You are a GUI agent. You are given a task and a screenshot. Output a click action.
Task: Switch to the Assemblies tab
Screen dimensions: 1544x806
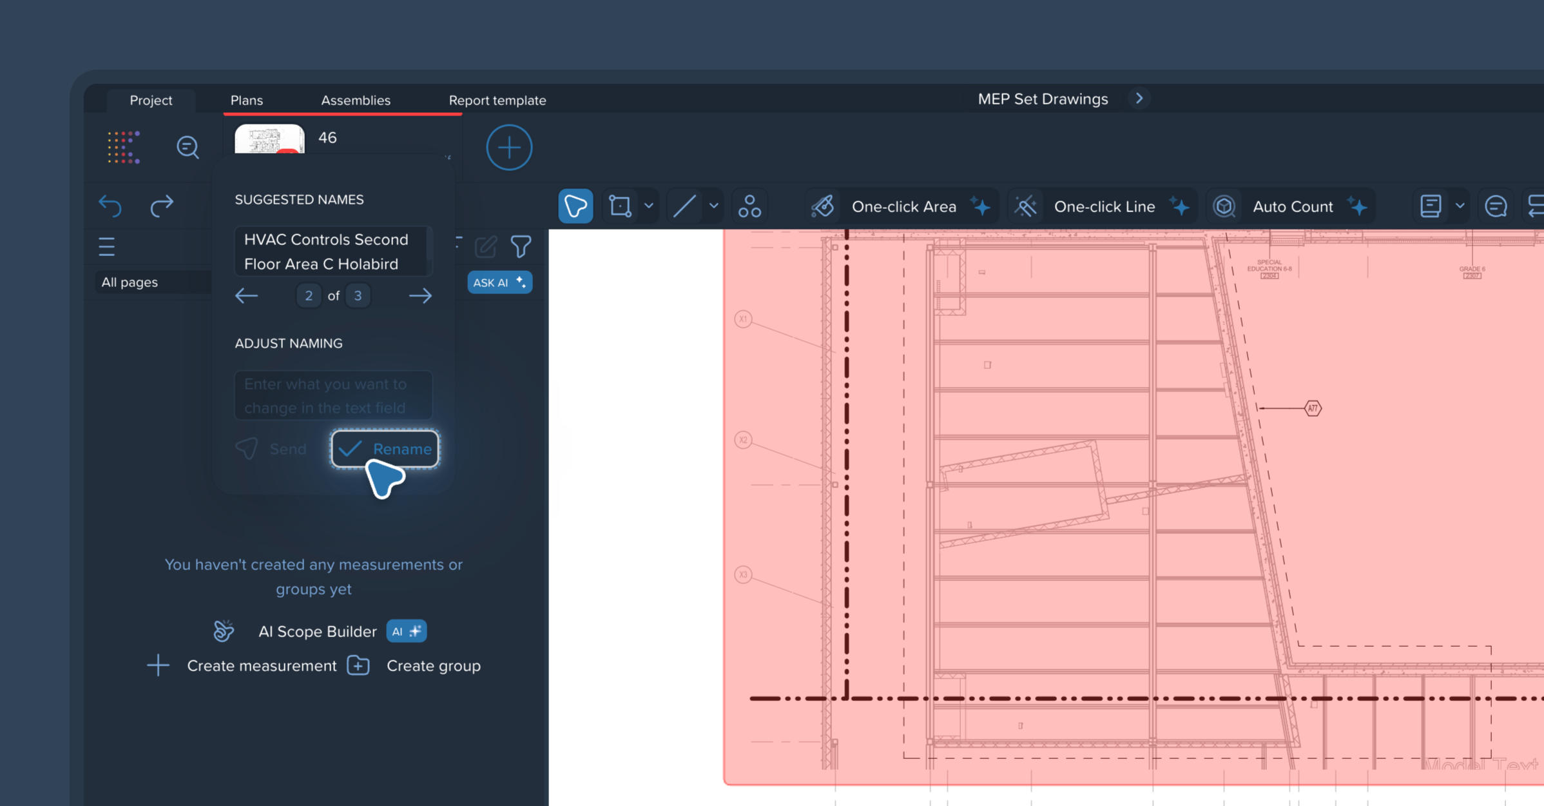(x=355, y=100)
